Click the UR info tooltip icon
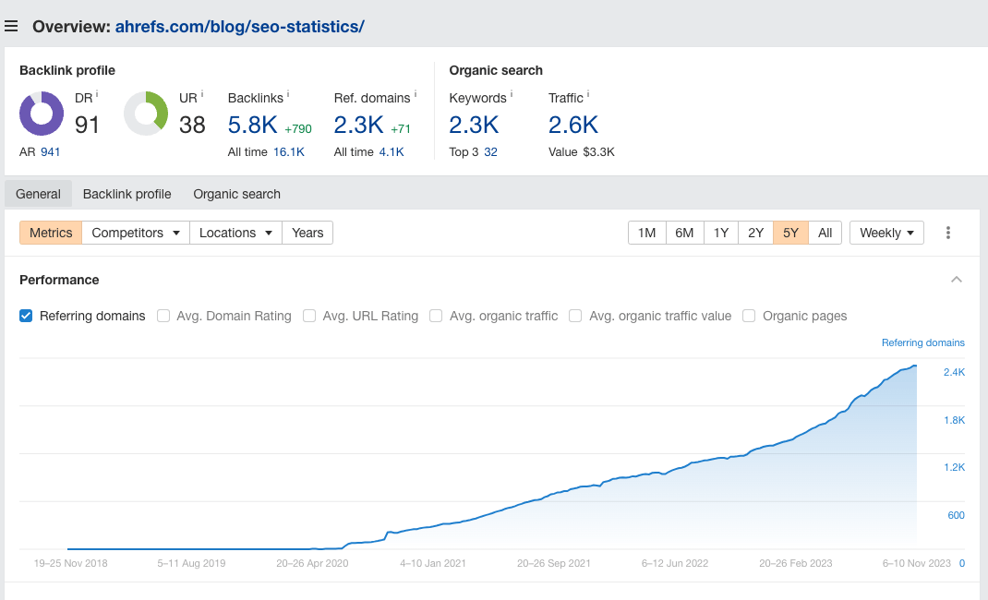988x600 pixels. pos(201,94)
